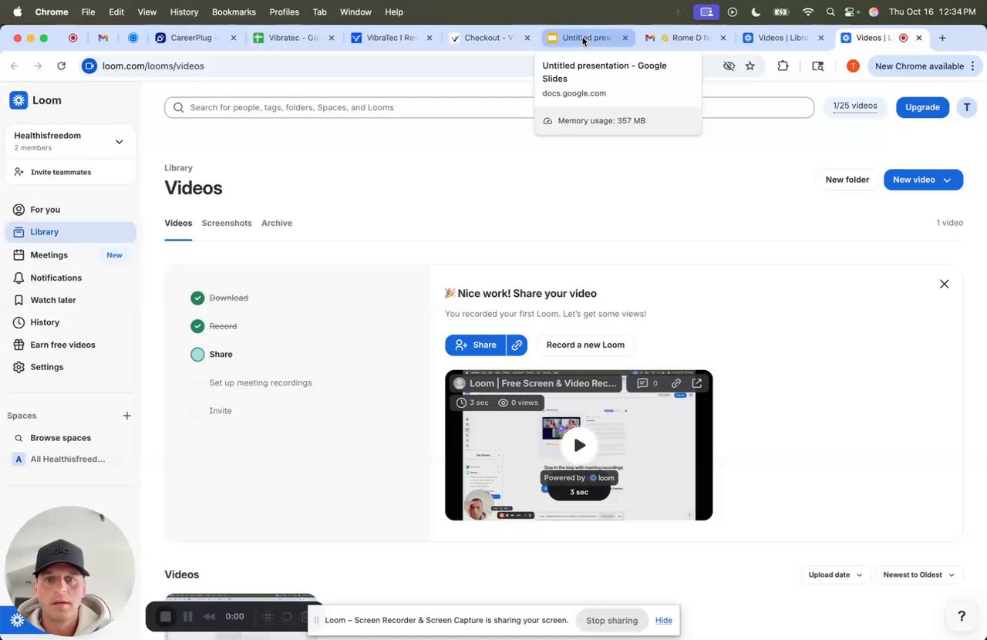Click Record a new Loom
This screenshot has height=640, width=987.
tap(585, 345)
